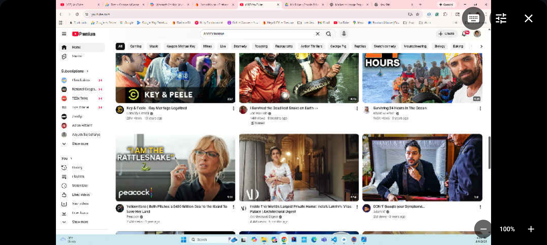Open Liked videos in the sidebar
Screen dimensions: 547x245
click(x=81, y=195)
